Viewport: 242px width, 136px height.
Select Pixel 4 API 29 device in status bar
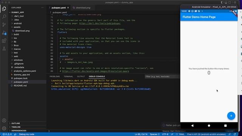(x=206, y=134)
